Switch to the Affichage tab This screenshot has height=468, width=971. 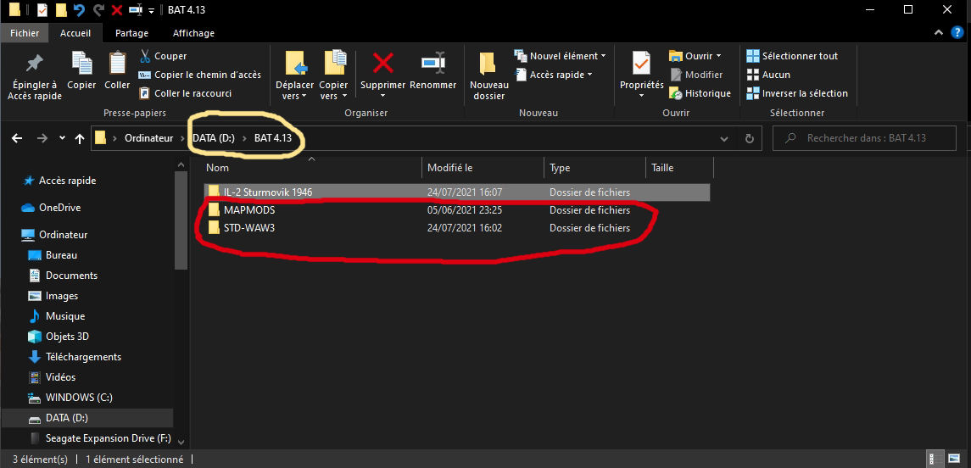pyautogui.click(x=193, y=33)
